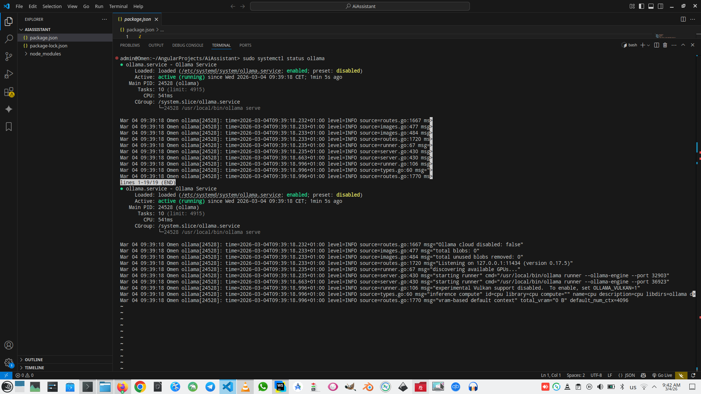
Task: Kill terminal with trash icon
Action: click(665, 45)
